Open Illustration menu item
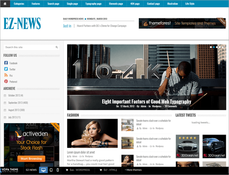This screenshot has height=175, width=229. 172,4
